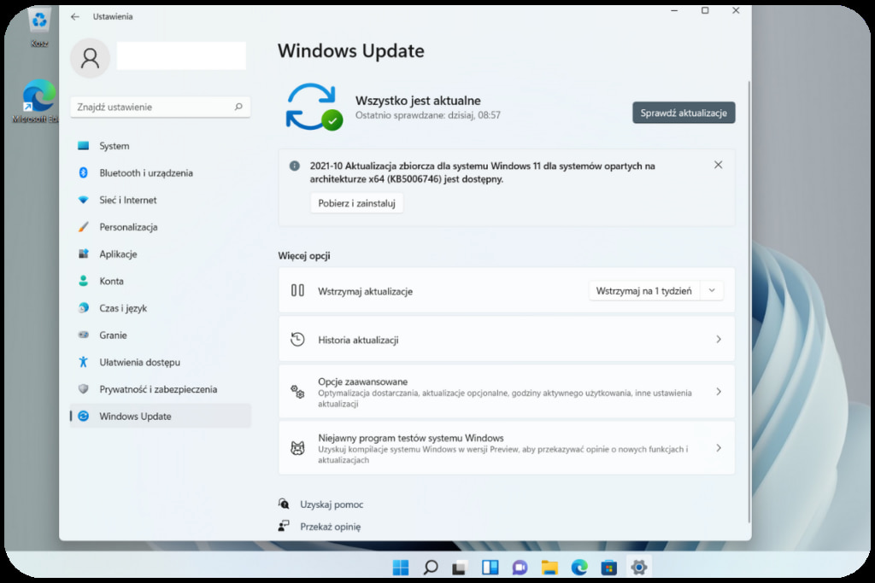Click the back arrow next to Ustawienia
The height and width of the screenshot is (583, 875).
[x=75, y=17]
